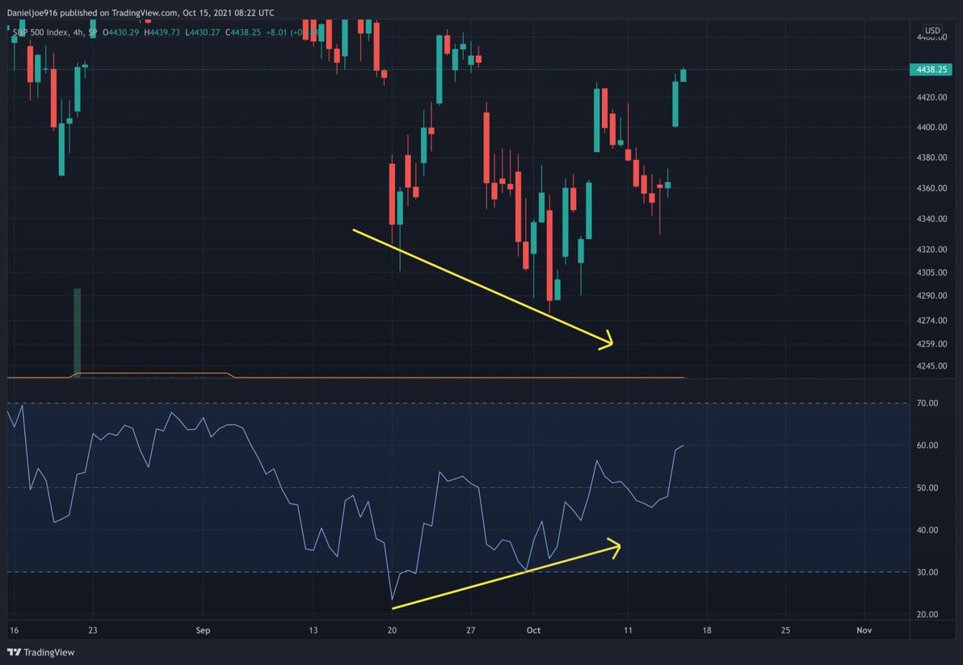The image size is (963, 665).
Task: Click the Danieljoe916 author name
Action: click(36, 13)
